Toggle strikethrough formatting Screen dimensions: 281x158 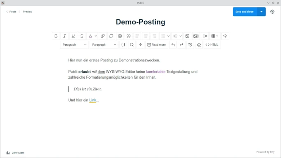[x=82, y=36]
